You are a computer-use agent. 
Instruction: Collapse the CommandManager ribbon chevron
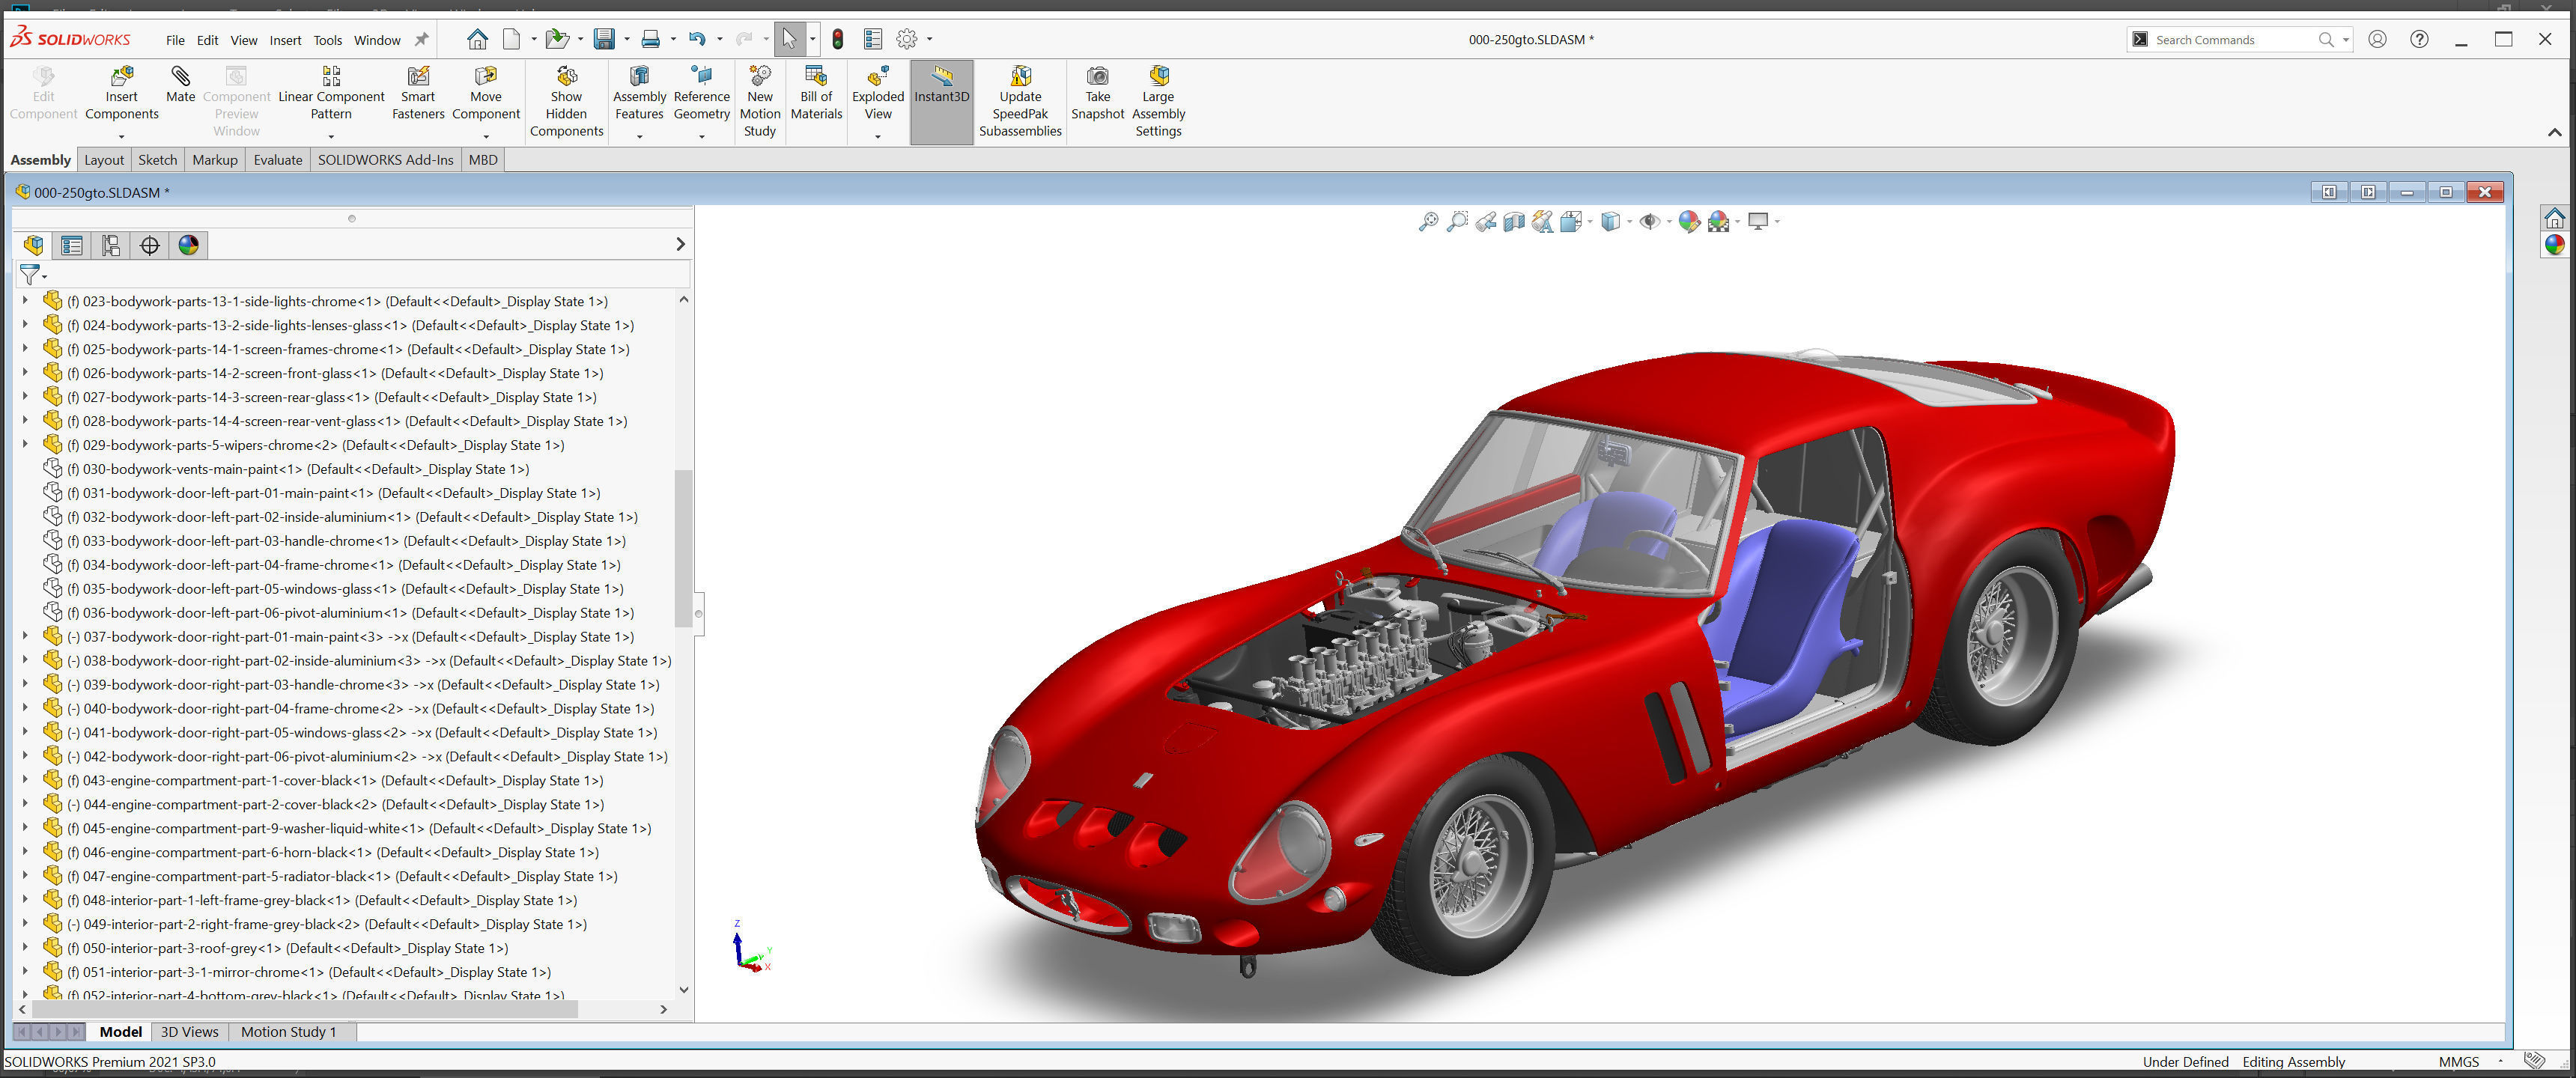pos(2554,133)
